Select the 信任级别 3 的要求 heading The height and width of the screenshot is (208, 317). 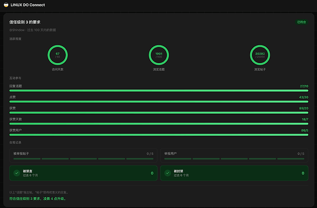[x=25, y=22]
